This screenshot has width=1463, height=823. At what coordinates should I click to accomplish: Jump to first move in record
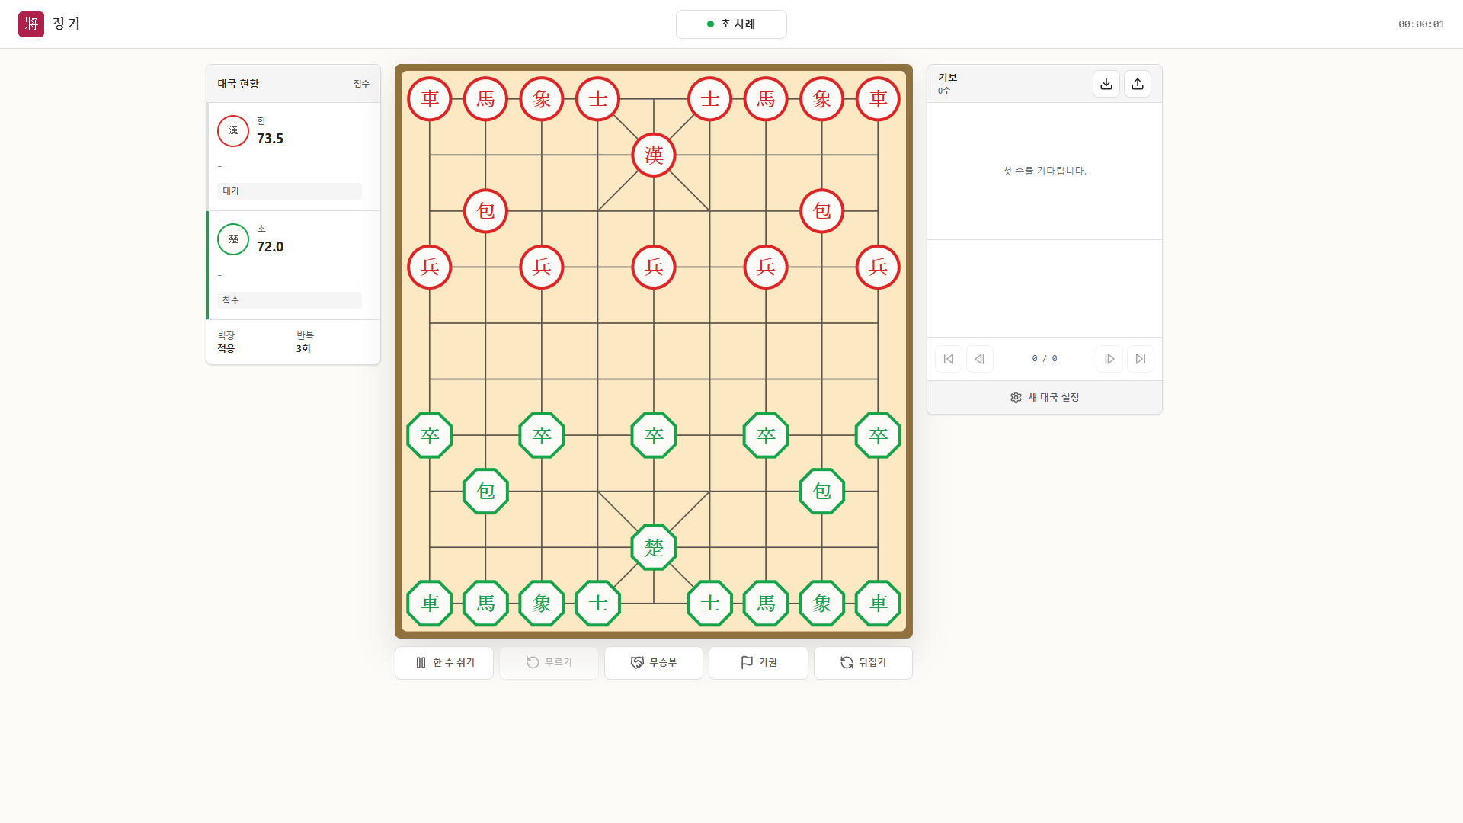click(x=949, y=359)
